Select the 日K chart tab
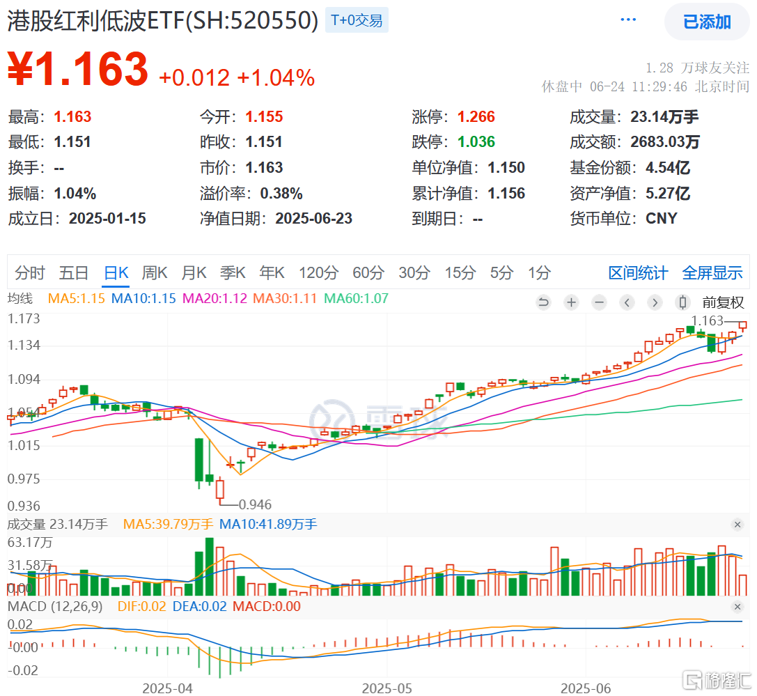Viewport: 757px width, 696px height. click(x=116, y=273)
